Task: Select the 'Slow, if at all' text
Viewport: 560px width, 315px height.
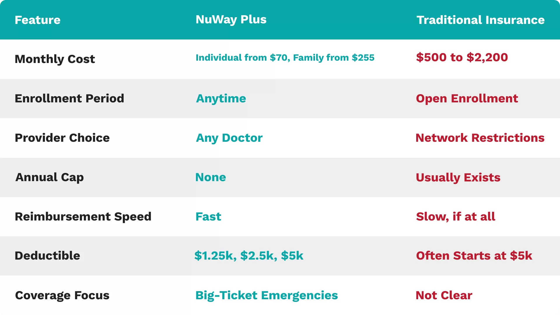Action: (456, 216)
